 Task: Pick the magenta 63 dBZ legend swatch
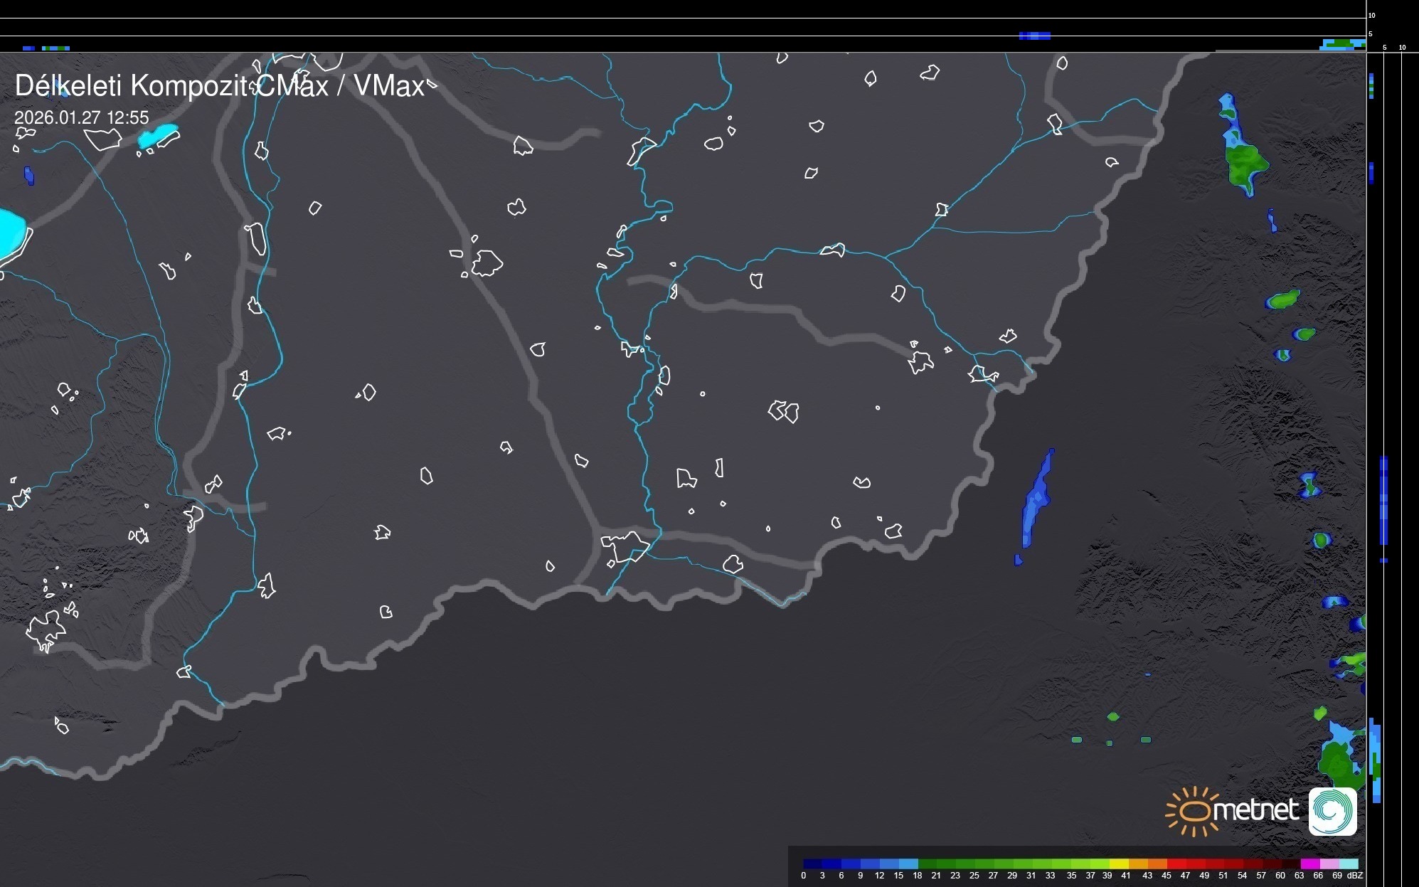[x=1309, y=864]
